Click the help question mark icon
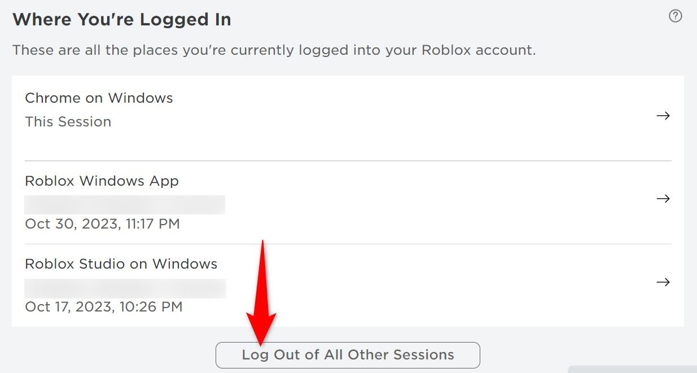 click(675, 16)
